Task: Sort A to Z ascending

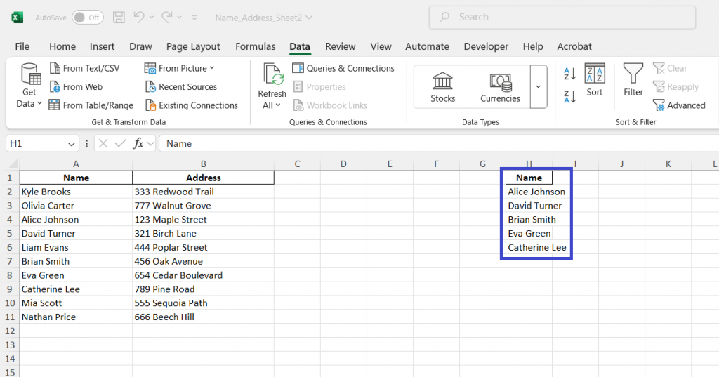Action: [569, 74]
